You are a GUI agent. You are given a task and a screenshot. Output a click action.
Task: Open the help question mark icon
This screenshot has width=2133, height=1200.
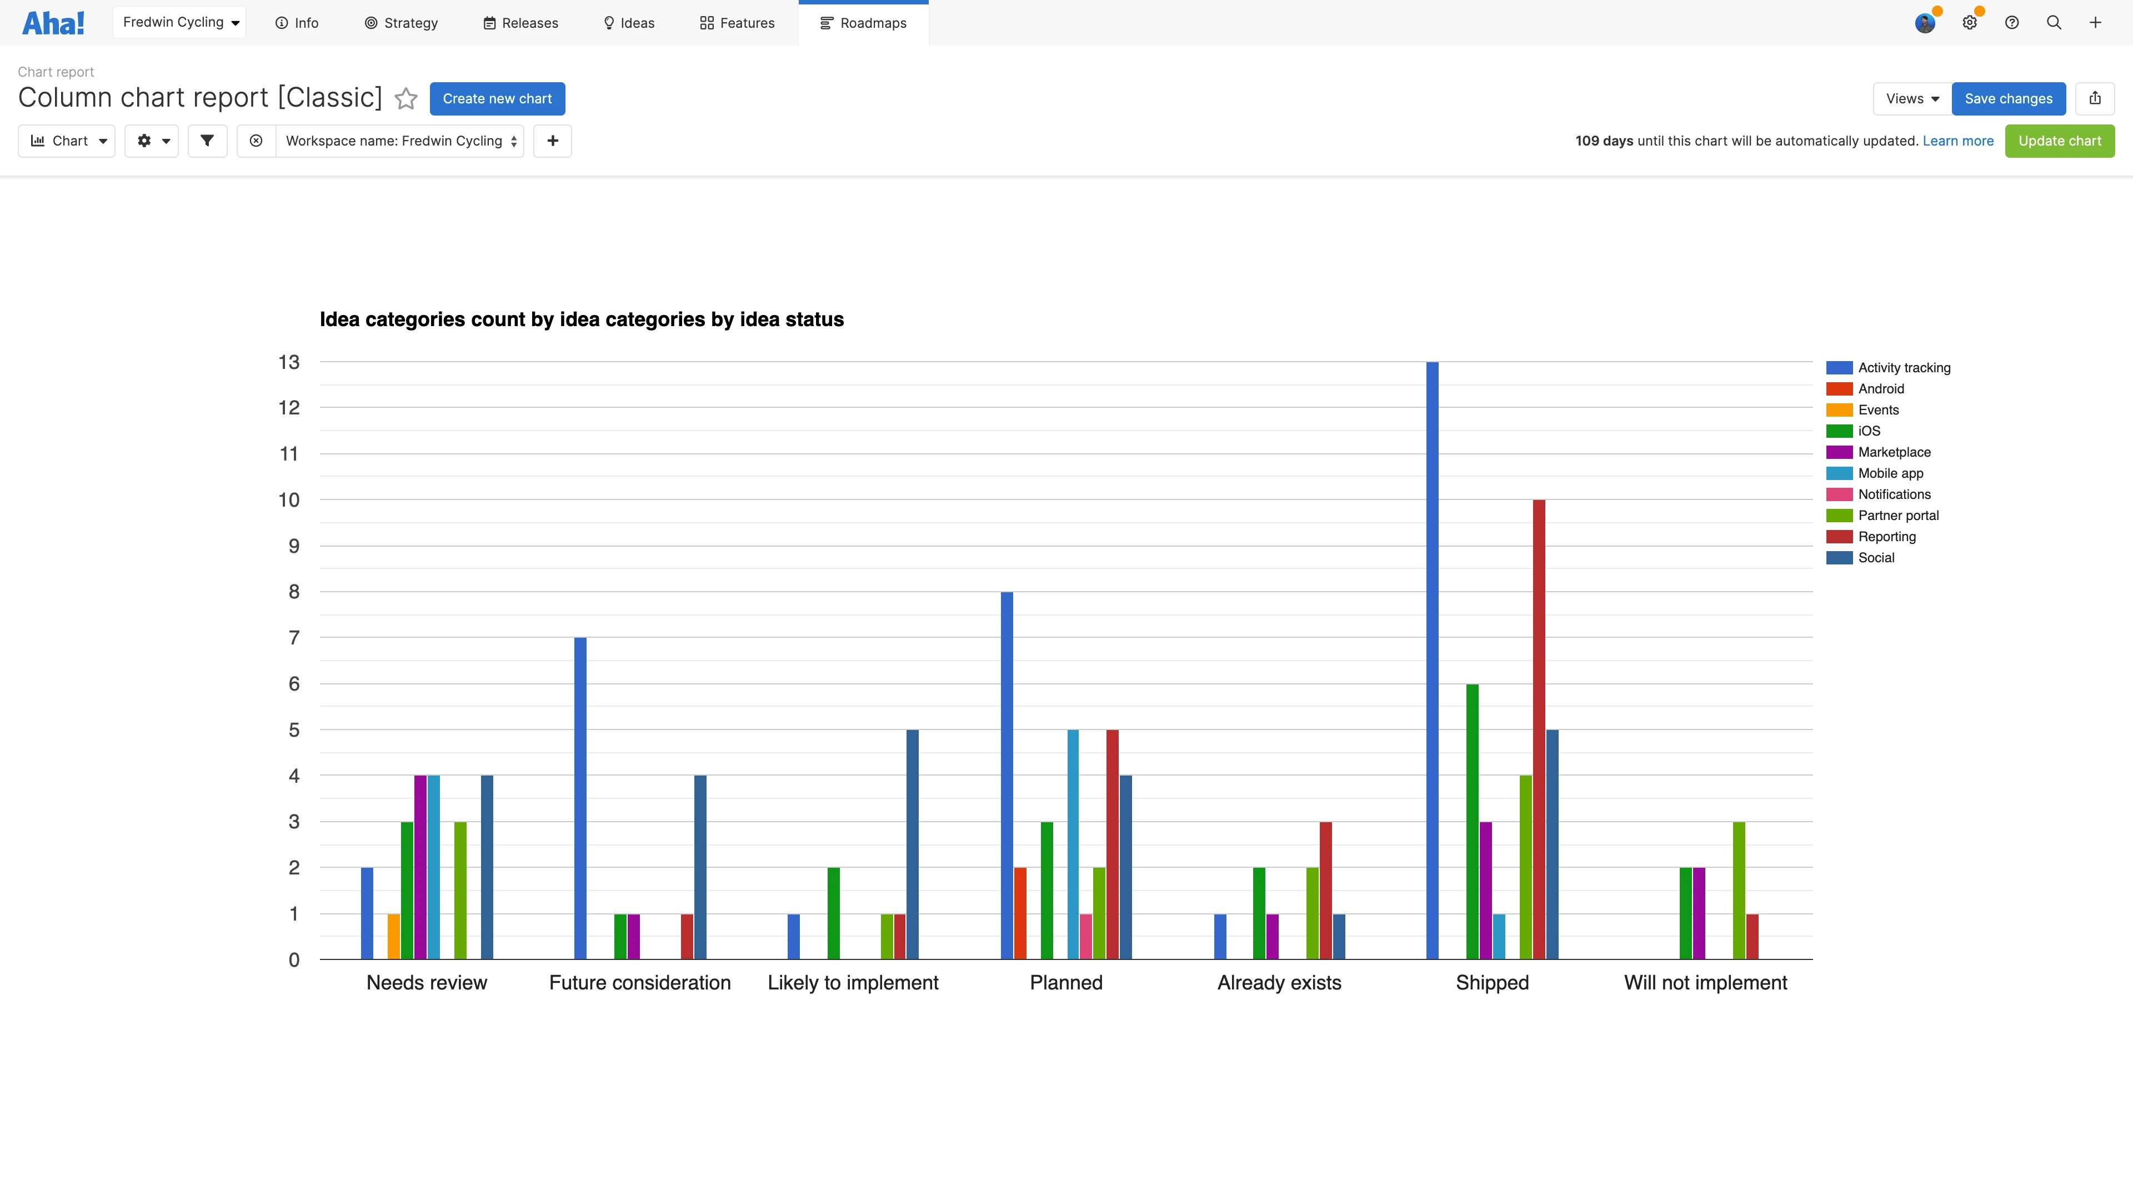(2011, 22)
